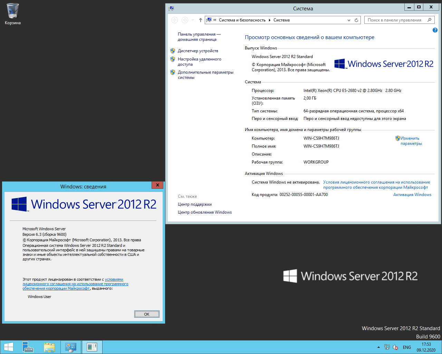The width and height of the screenshot is (442, 354).
Task: Click 'Изменить параметры' link
Action: [411, 141]
